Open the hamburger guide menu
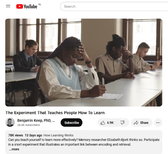Viewport: 168px width, 154px height. click(8, 6)
